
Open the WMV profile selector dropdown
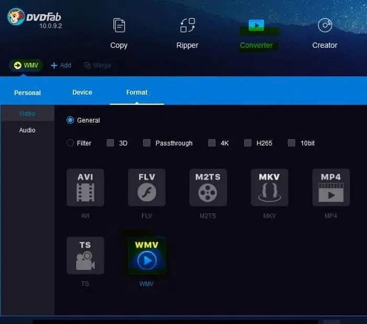(26, 65)
